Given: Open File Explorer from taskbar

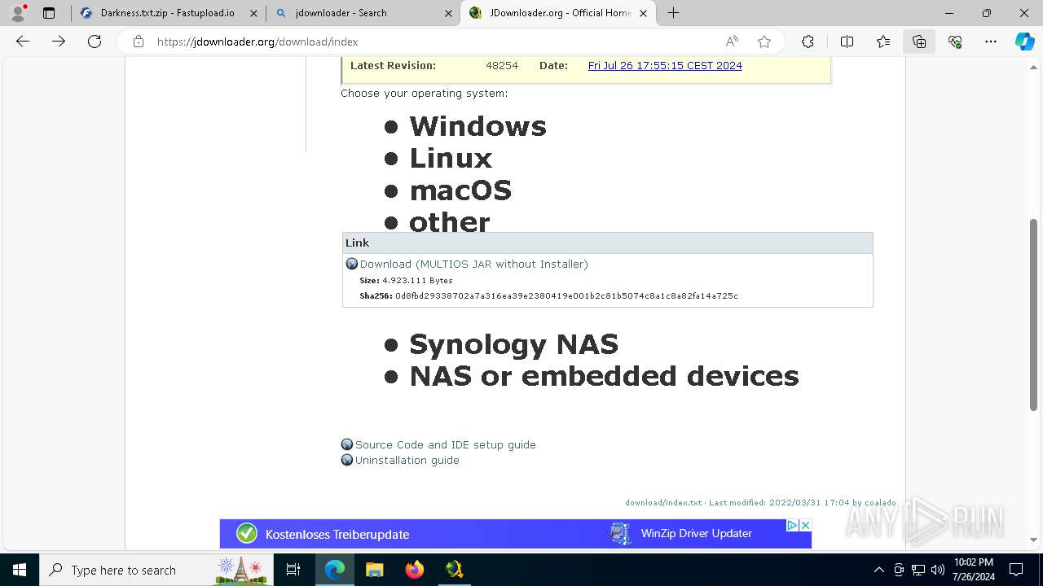Looking at the screenshot, I should click(374, 570).
